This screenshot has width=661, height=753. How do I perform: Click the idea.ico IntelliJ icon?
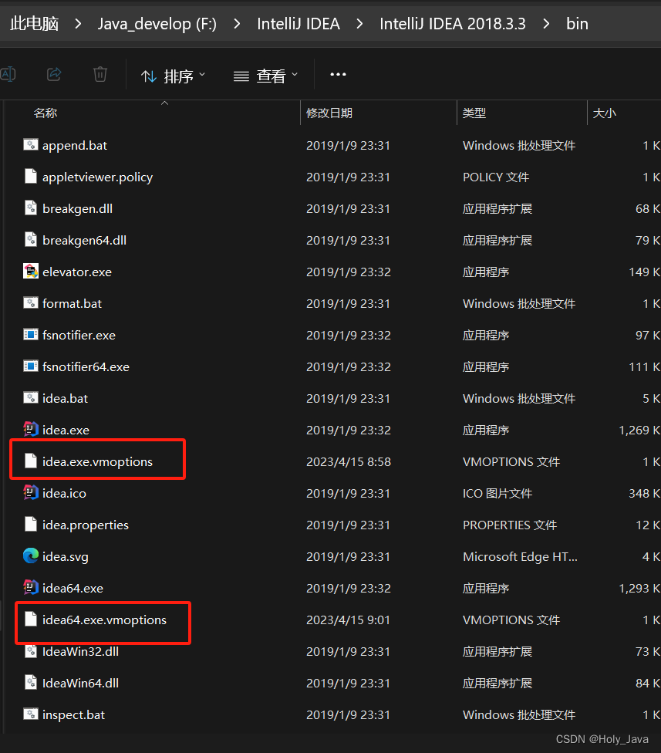coord(31,492)
